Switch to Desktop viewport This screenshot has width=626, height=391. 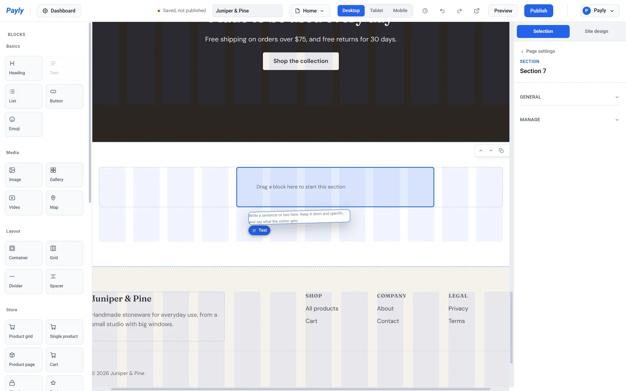click(351, 11)
